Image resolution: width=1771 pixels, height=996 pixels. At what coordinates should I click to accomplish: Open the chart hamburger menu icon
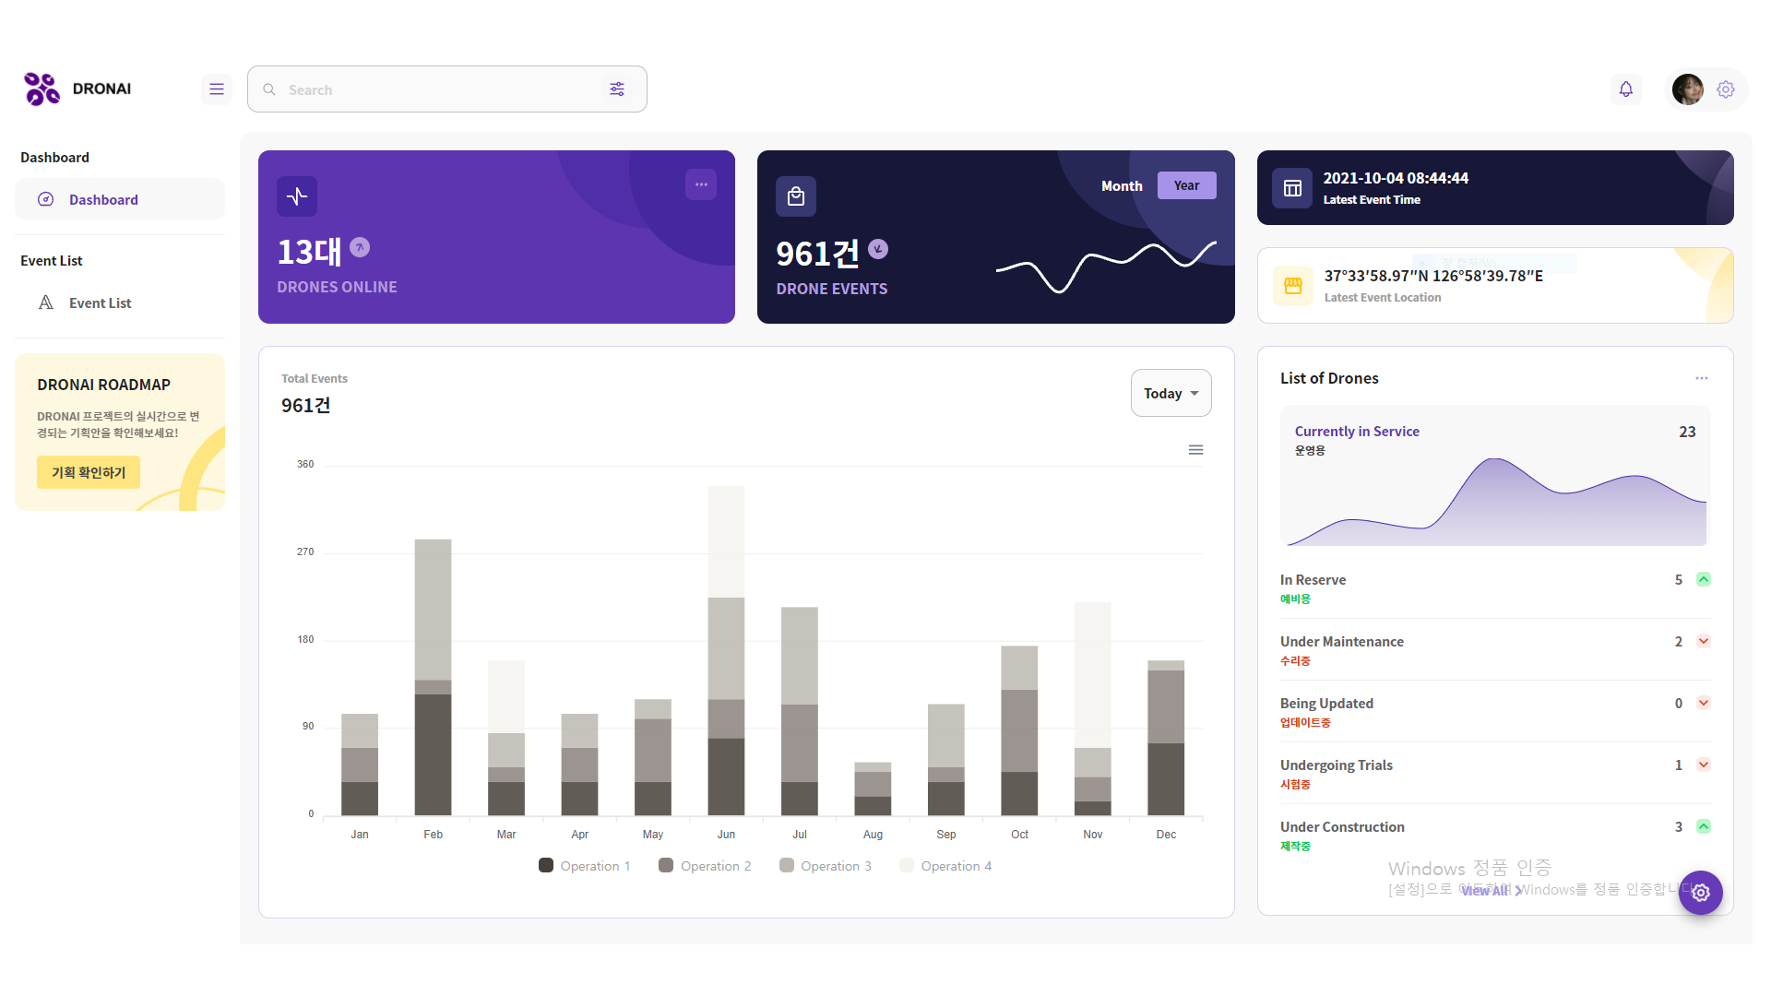[x=1195, y=450]
